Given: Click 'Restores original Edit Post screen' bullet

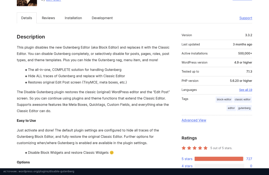Looking at the screenshot, I should 76,82.
